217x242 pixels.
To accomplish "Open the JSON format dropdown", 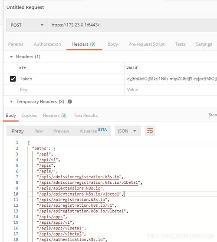I will point(128,131).
